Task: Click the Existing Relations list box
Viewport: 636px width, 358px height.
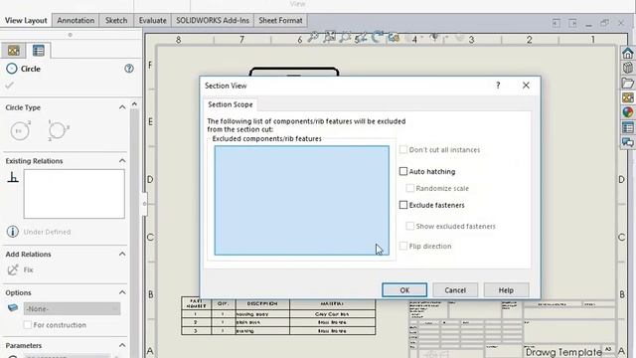Action: click(75, 194)
